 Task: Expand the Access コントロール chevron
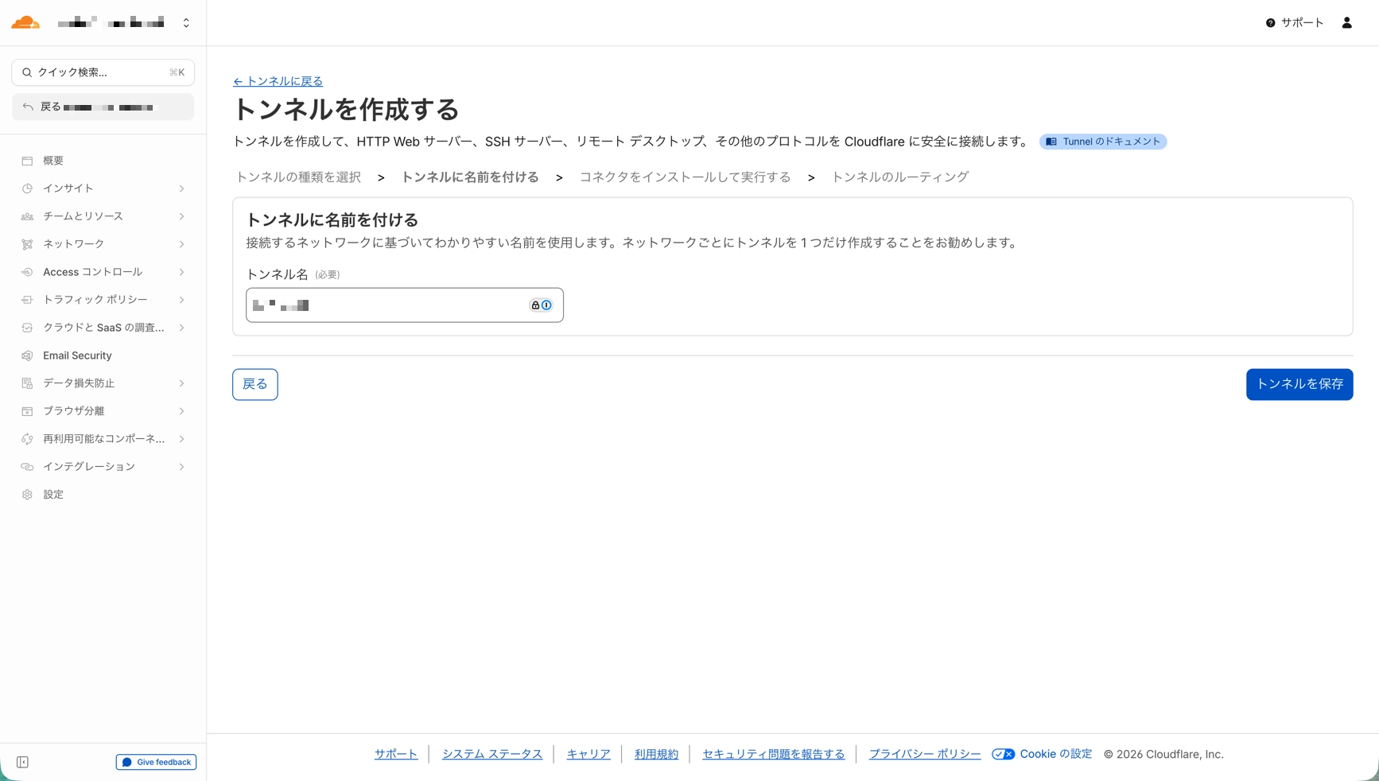pos(181,272)
